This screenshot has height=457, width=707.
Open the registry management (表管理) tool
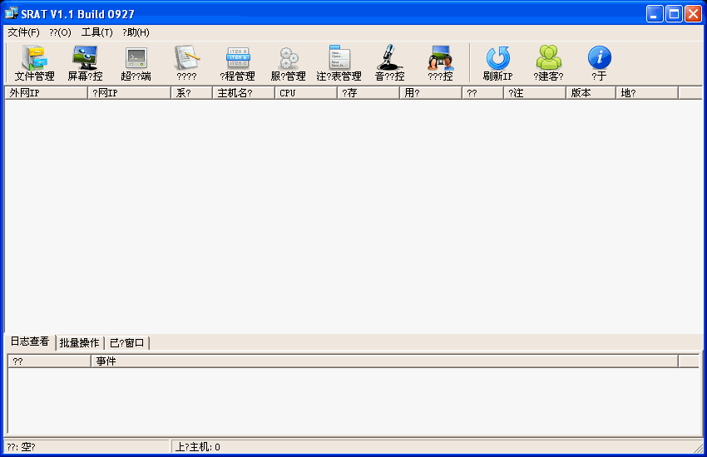click(x=339, y=63)
